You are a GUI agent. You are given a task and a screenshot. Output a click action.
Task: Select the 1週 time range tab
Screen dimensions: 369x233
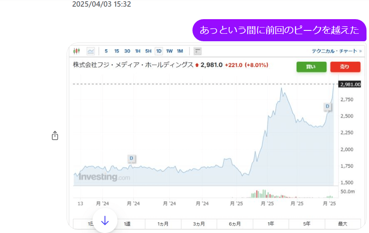(127, 224)
